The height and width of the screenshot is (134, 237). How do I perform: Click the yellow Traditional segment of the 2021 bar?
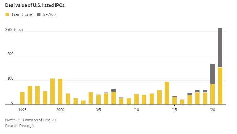pyautogui.click(x=220, y=86)
